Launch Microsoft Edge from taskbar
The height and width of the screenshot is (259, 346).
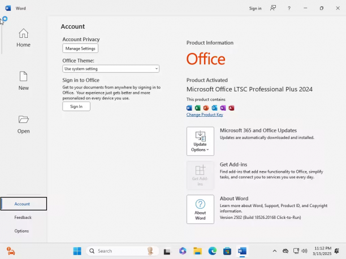(x=212, y=251)
